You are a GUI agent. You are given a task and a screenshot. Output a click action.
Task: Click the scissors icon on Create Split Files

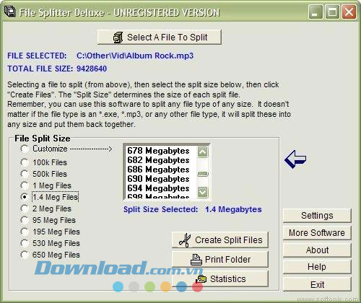185,240
